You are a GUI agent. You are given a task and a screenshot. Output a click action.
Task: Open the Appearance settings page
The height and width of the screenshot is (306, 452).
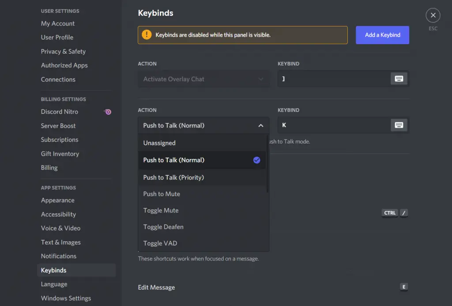point(58,200)
